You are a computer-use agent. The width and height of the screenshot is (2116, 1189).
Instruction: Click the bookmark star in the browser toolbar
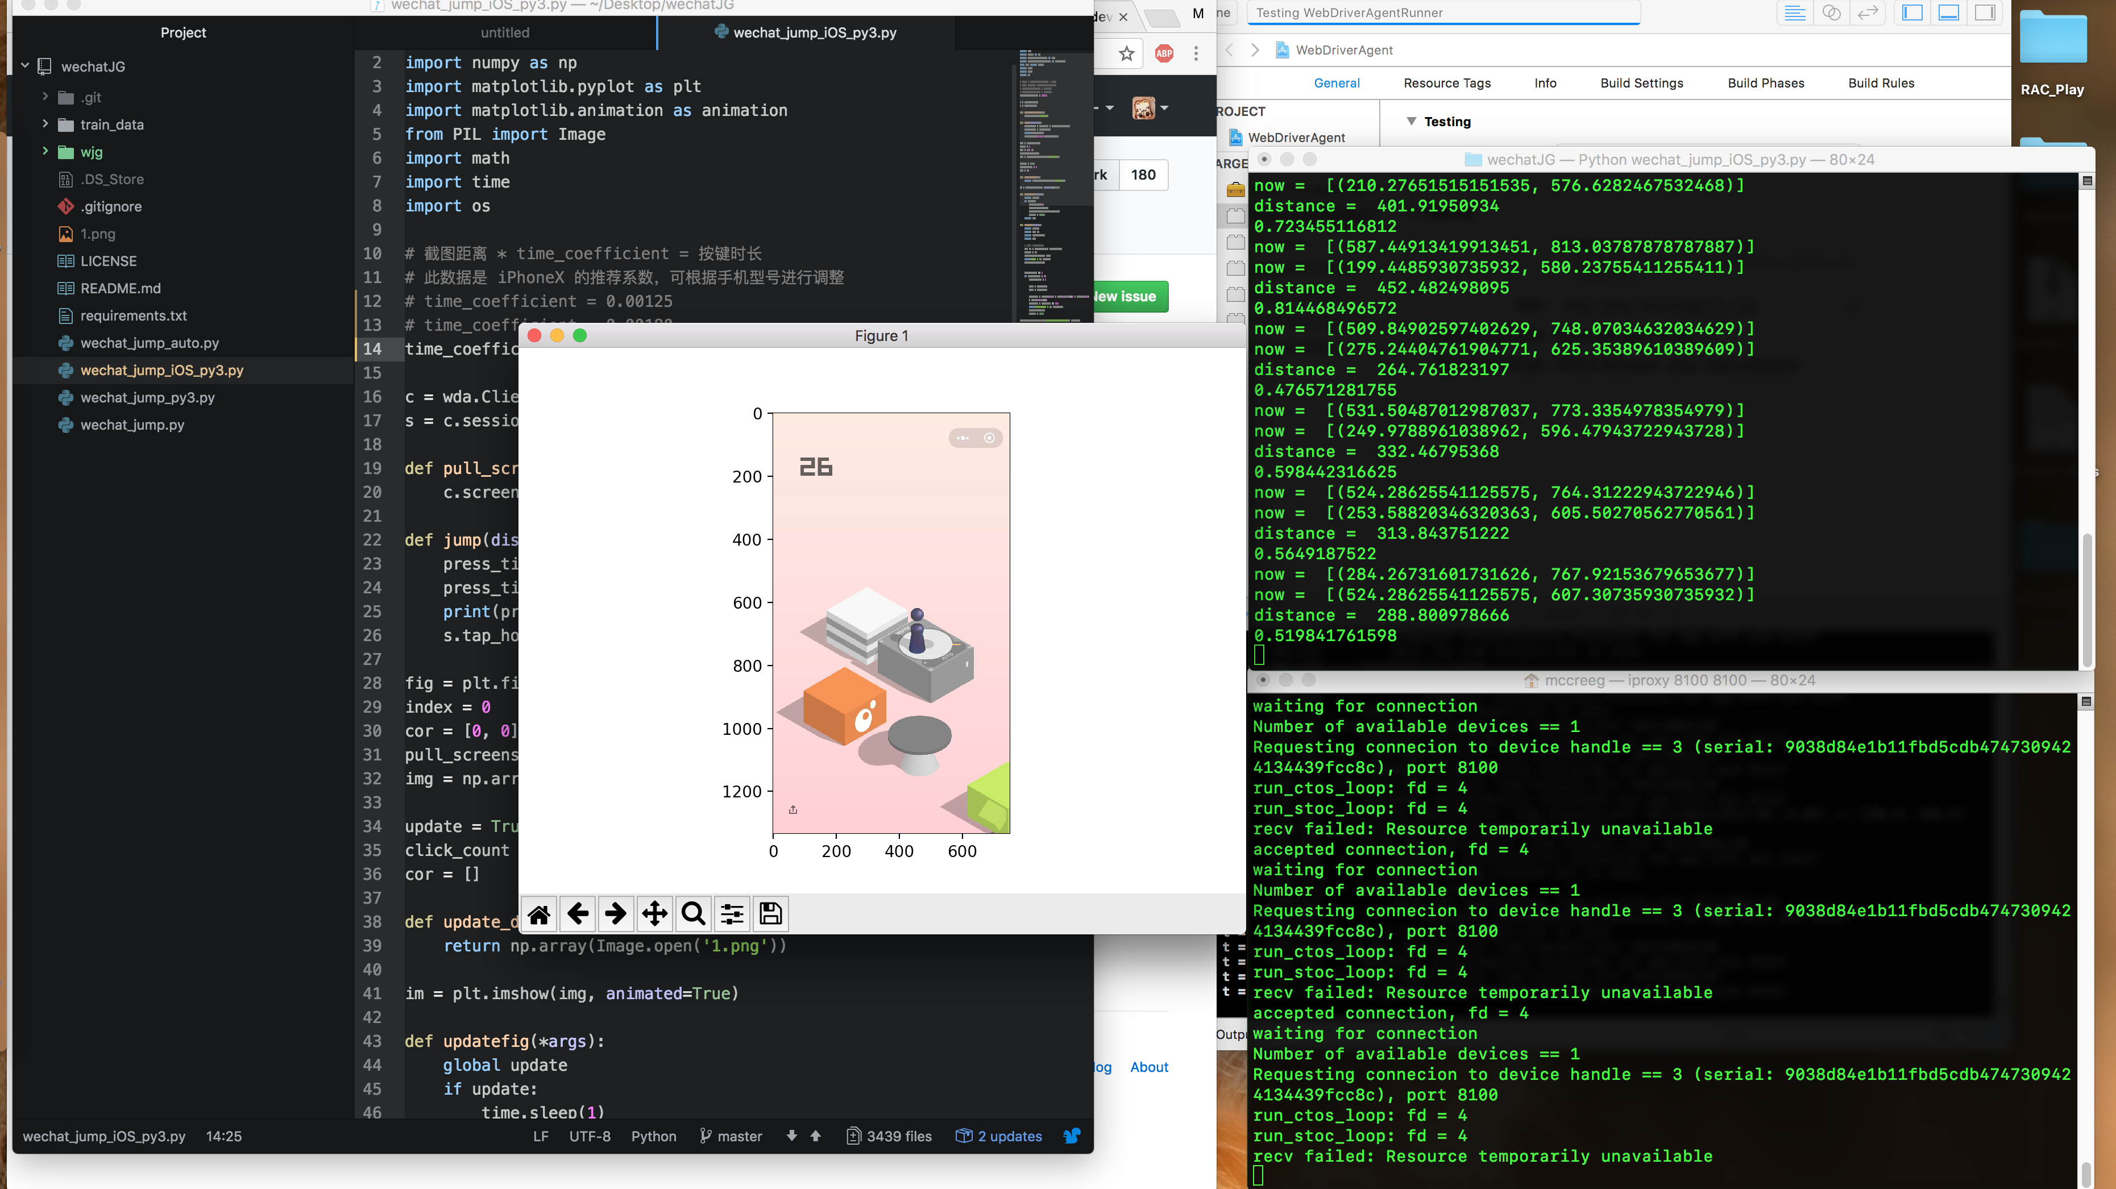click(1127, 53)
